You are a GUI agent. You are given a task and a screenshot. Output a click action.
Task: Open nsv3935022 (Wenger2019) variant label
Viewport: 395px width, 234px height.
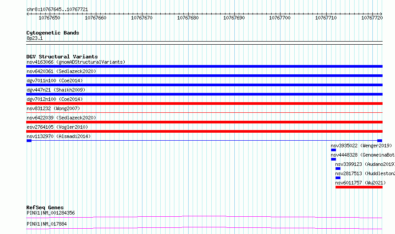pyautogui.click(x=362, y=146)
